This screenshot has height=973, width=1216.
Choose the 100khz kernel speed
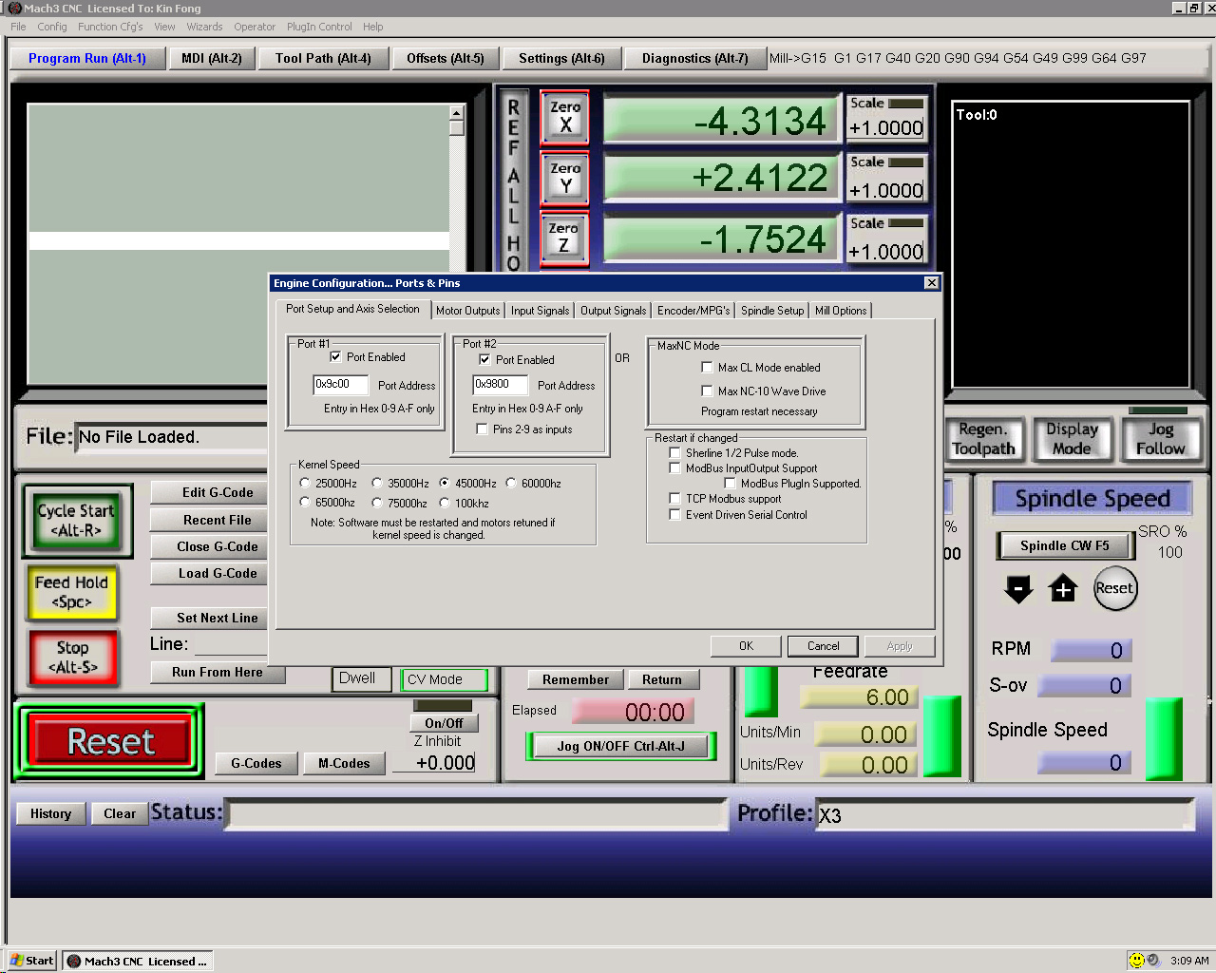pos(445,504)
